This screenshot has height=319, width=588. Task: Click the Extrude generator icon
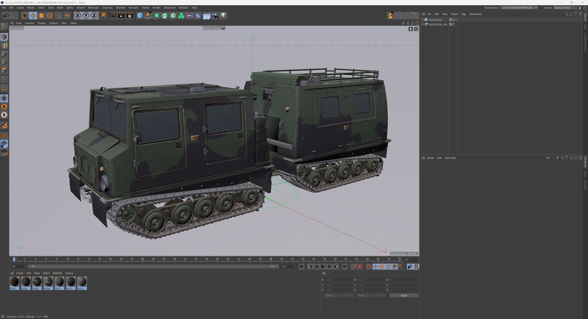point(165,16)
